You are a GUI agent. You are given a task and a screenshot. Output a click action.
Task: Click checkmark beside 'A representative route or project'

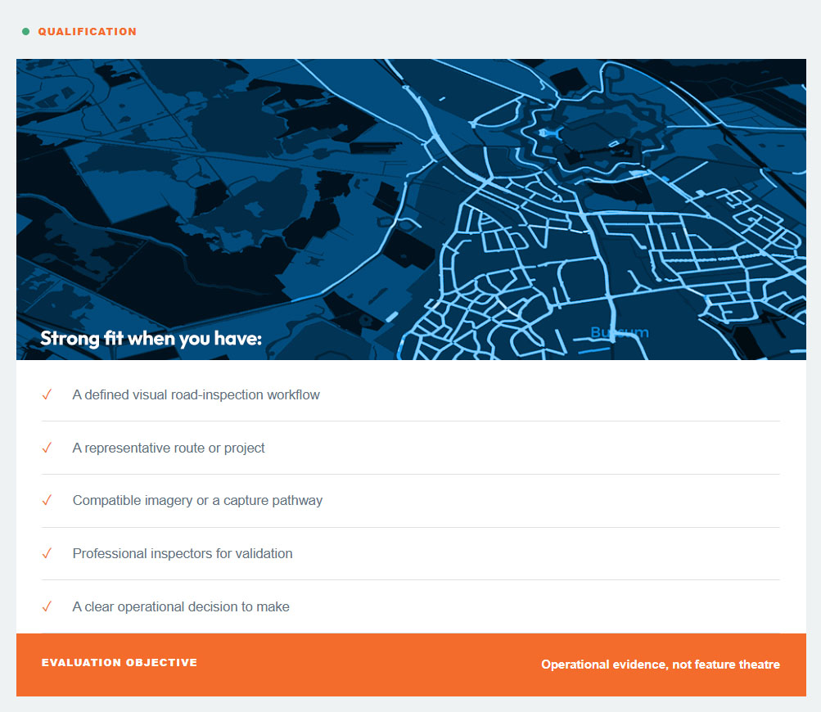(x=47, y=448)
